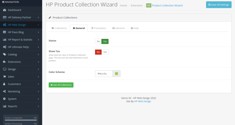Expand Marketing submenu arrow

click(38, 91)
